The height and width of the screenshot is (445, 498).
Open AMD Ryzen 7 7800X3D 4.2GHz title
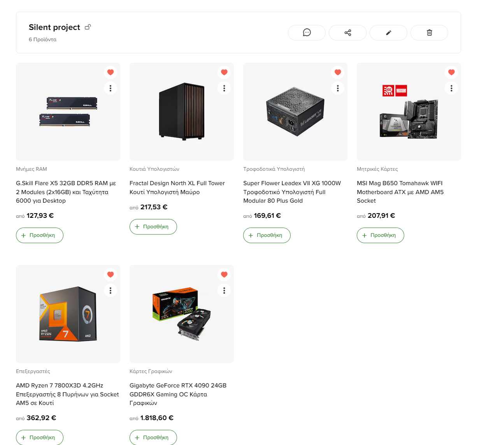pyautogui.click(x=67, y=394)
